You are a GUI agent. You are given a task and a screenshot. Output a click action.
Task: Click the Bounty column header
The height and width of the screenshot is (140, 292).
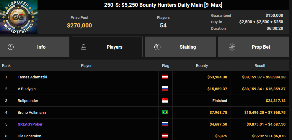tap(202, 66)
